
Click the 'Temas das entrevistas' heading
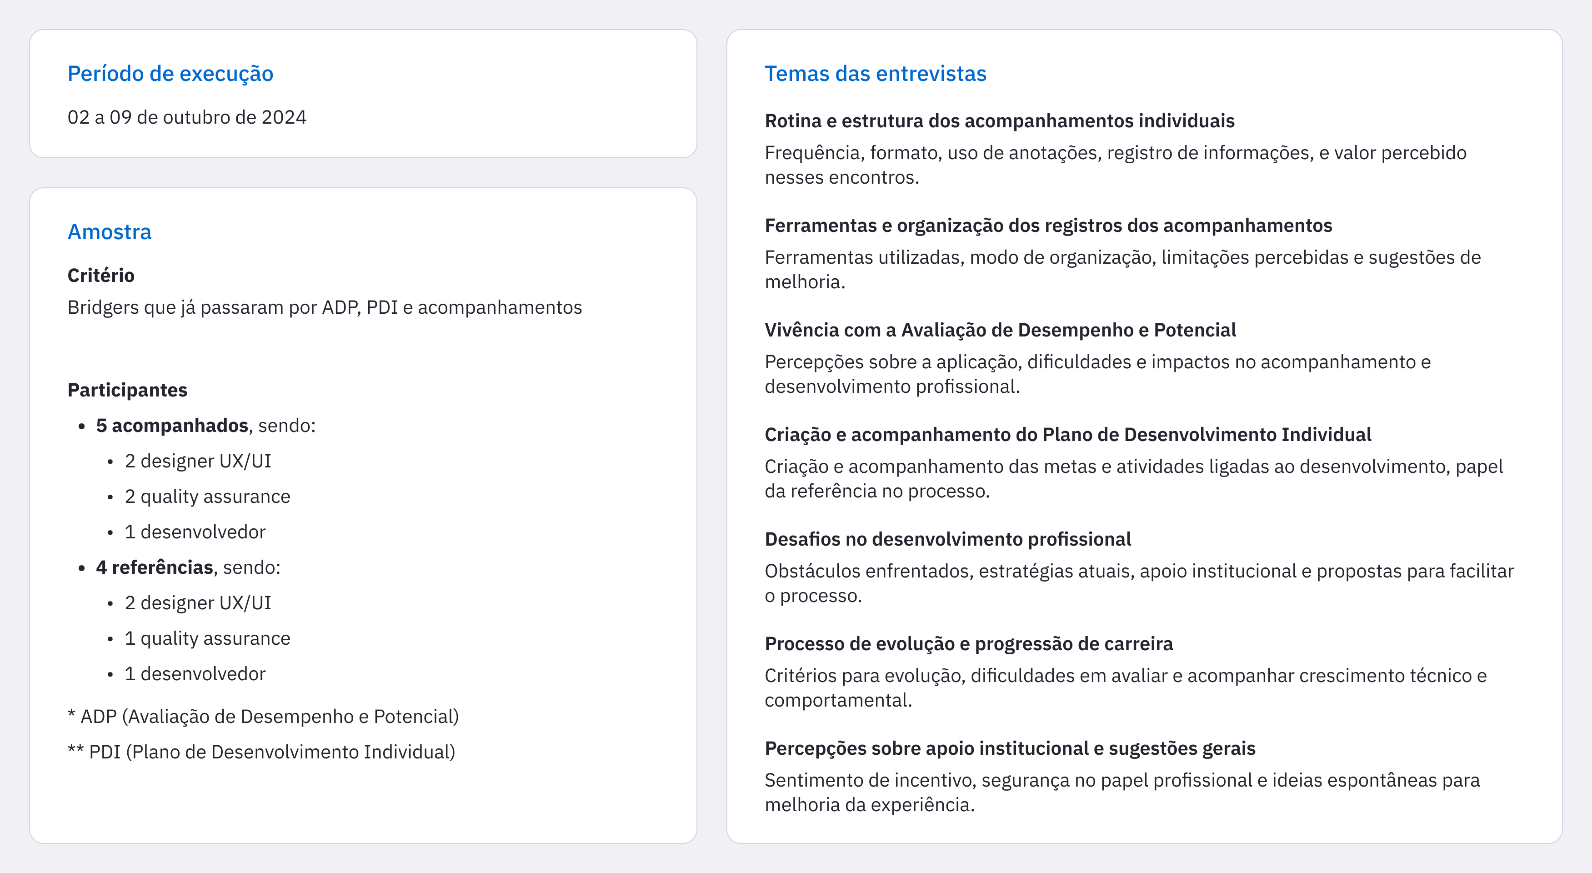[875, 74]
